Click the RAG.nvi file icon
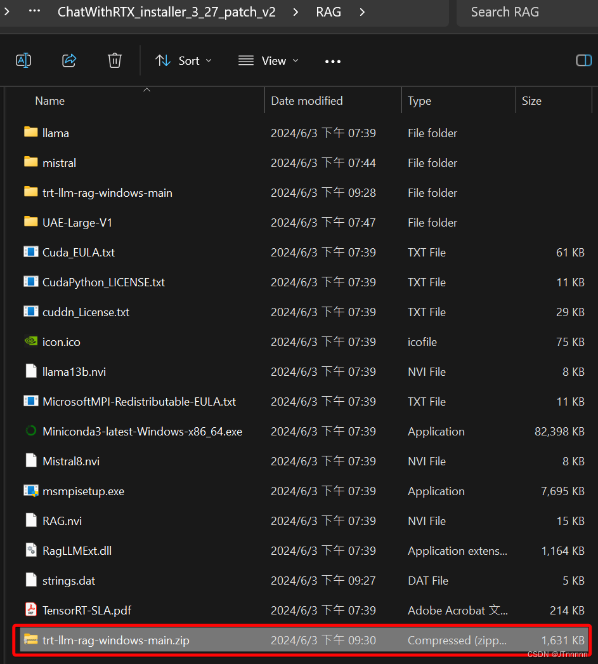This screenshot has height=664, width=598. tap(31, 520)
